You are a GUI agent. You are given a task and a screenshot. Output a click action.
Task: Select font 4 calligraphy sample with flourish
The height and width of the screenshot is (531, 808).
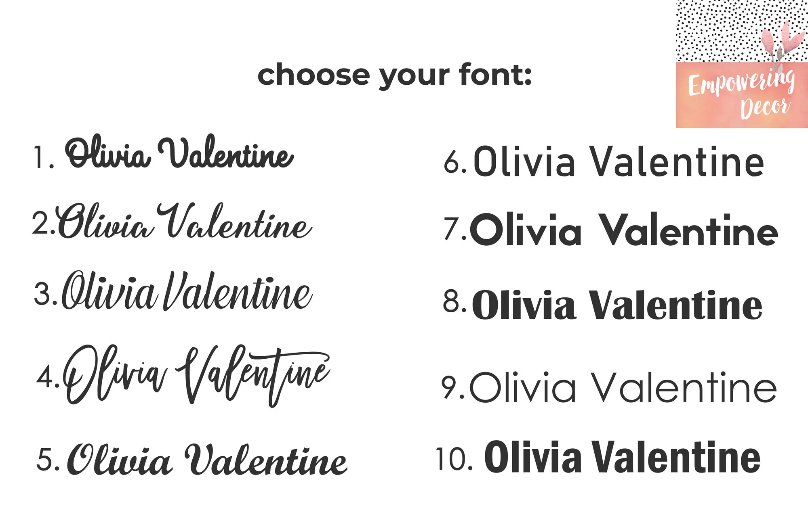(196, 374)
